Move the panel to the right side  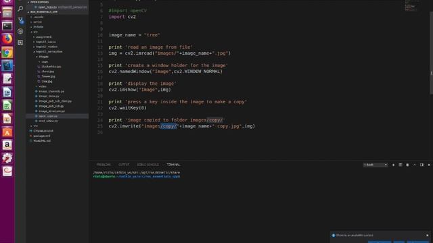pos(421,165)
